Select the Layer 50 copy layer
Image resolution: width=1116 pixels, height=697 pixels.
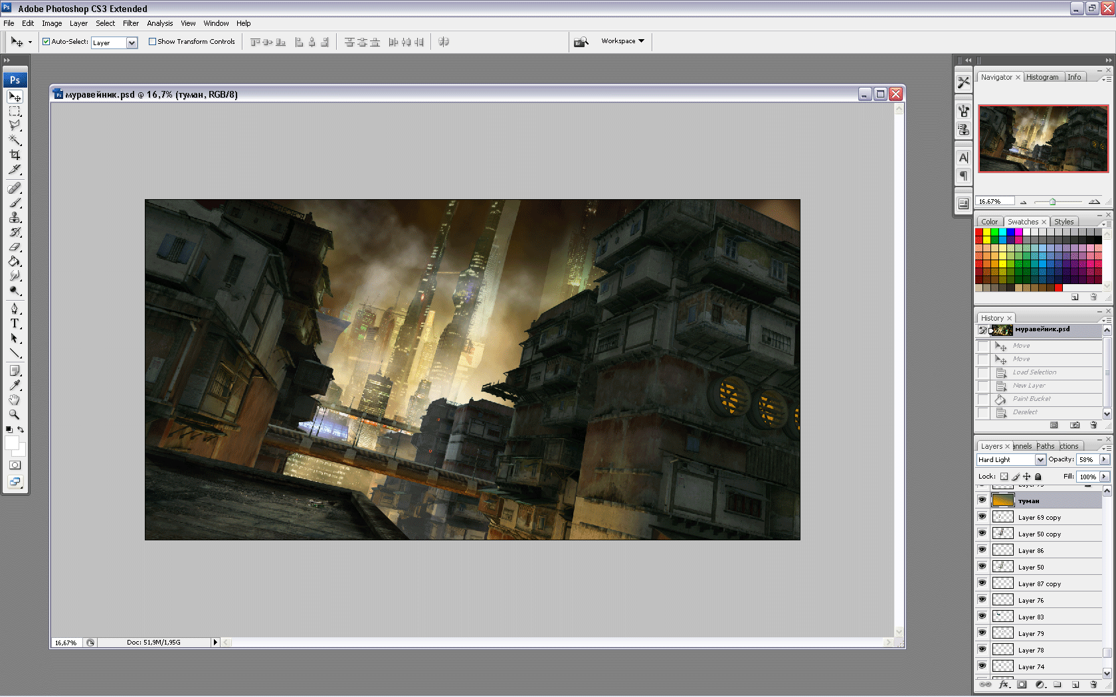tap(1040, 534)
